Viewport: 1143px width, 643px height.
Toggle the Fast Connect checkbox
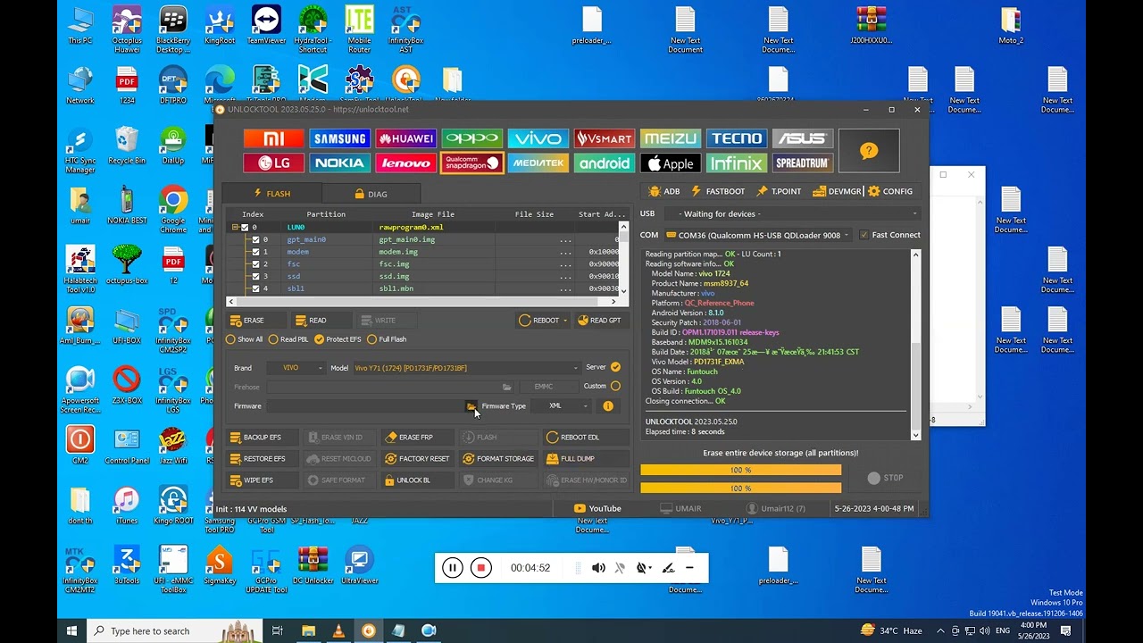pos(864,235)
